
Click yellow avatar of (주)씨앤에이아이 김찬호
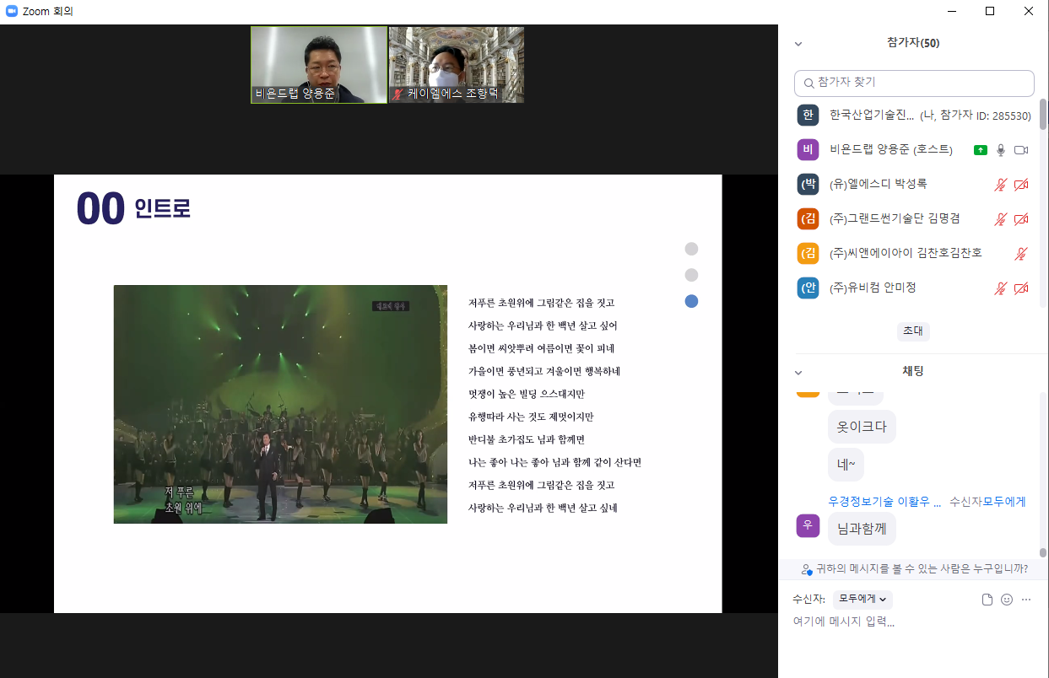(808, 254)
